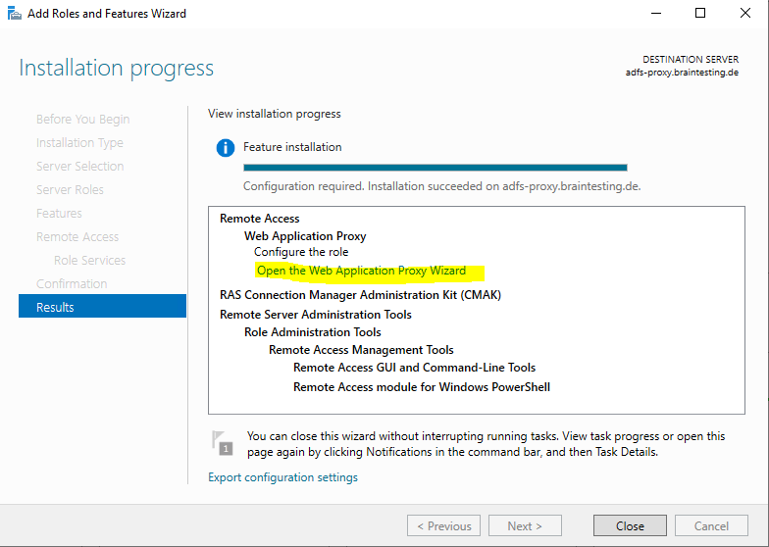Close the wizard with title bar X
This screenshot has width=769, height=547.
[x=745, y=14]
